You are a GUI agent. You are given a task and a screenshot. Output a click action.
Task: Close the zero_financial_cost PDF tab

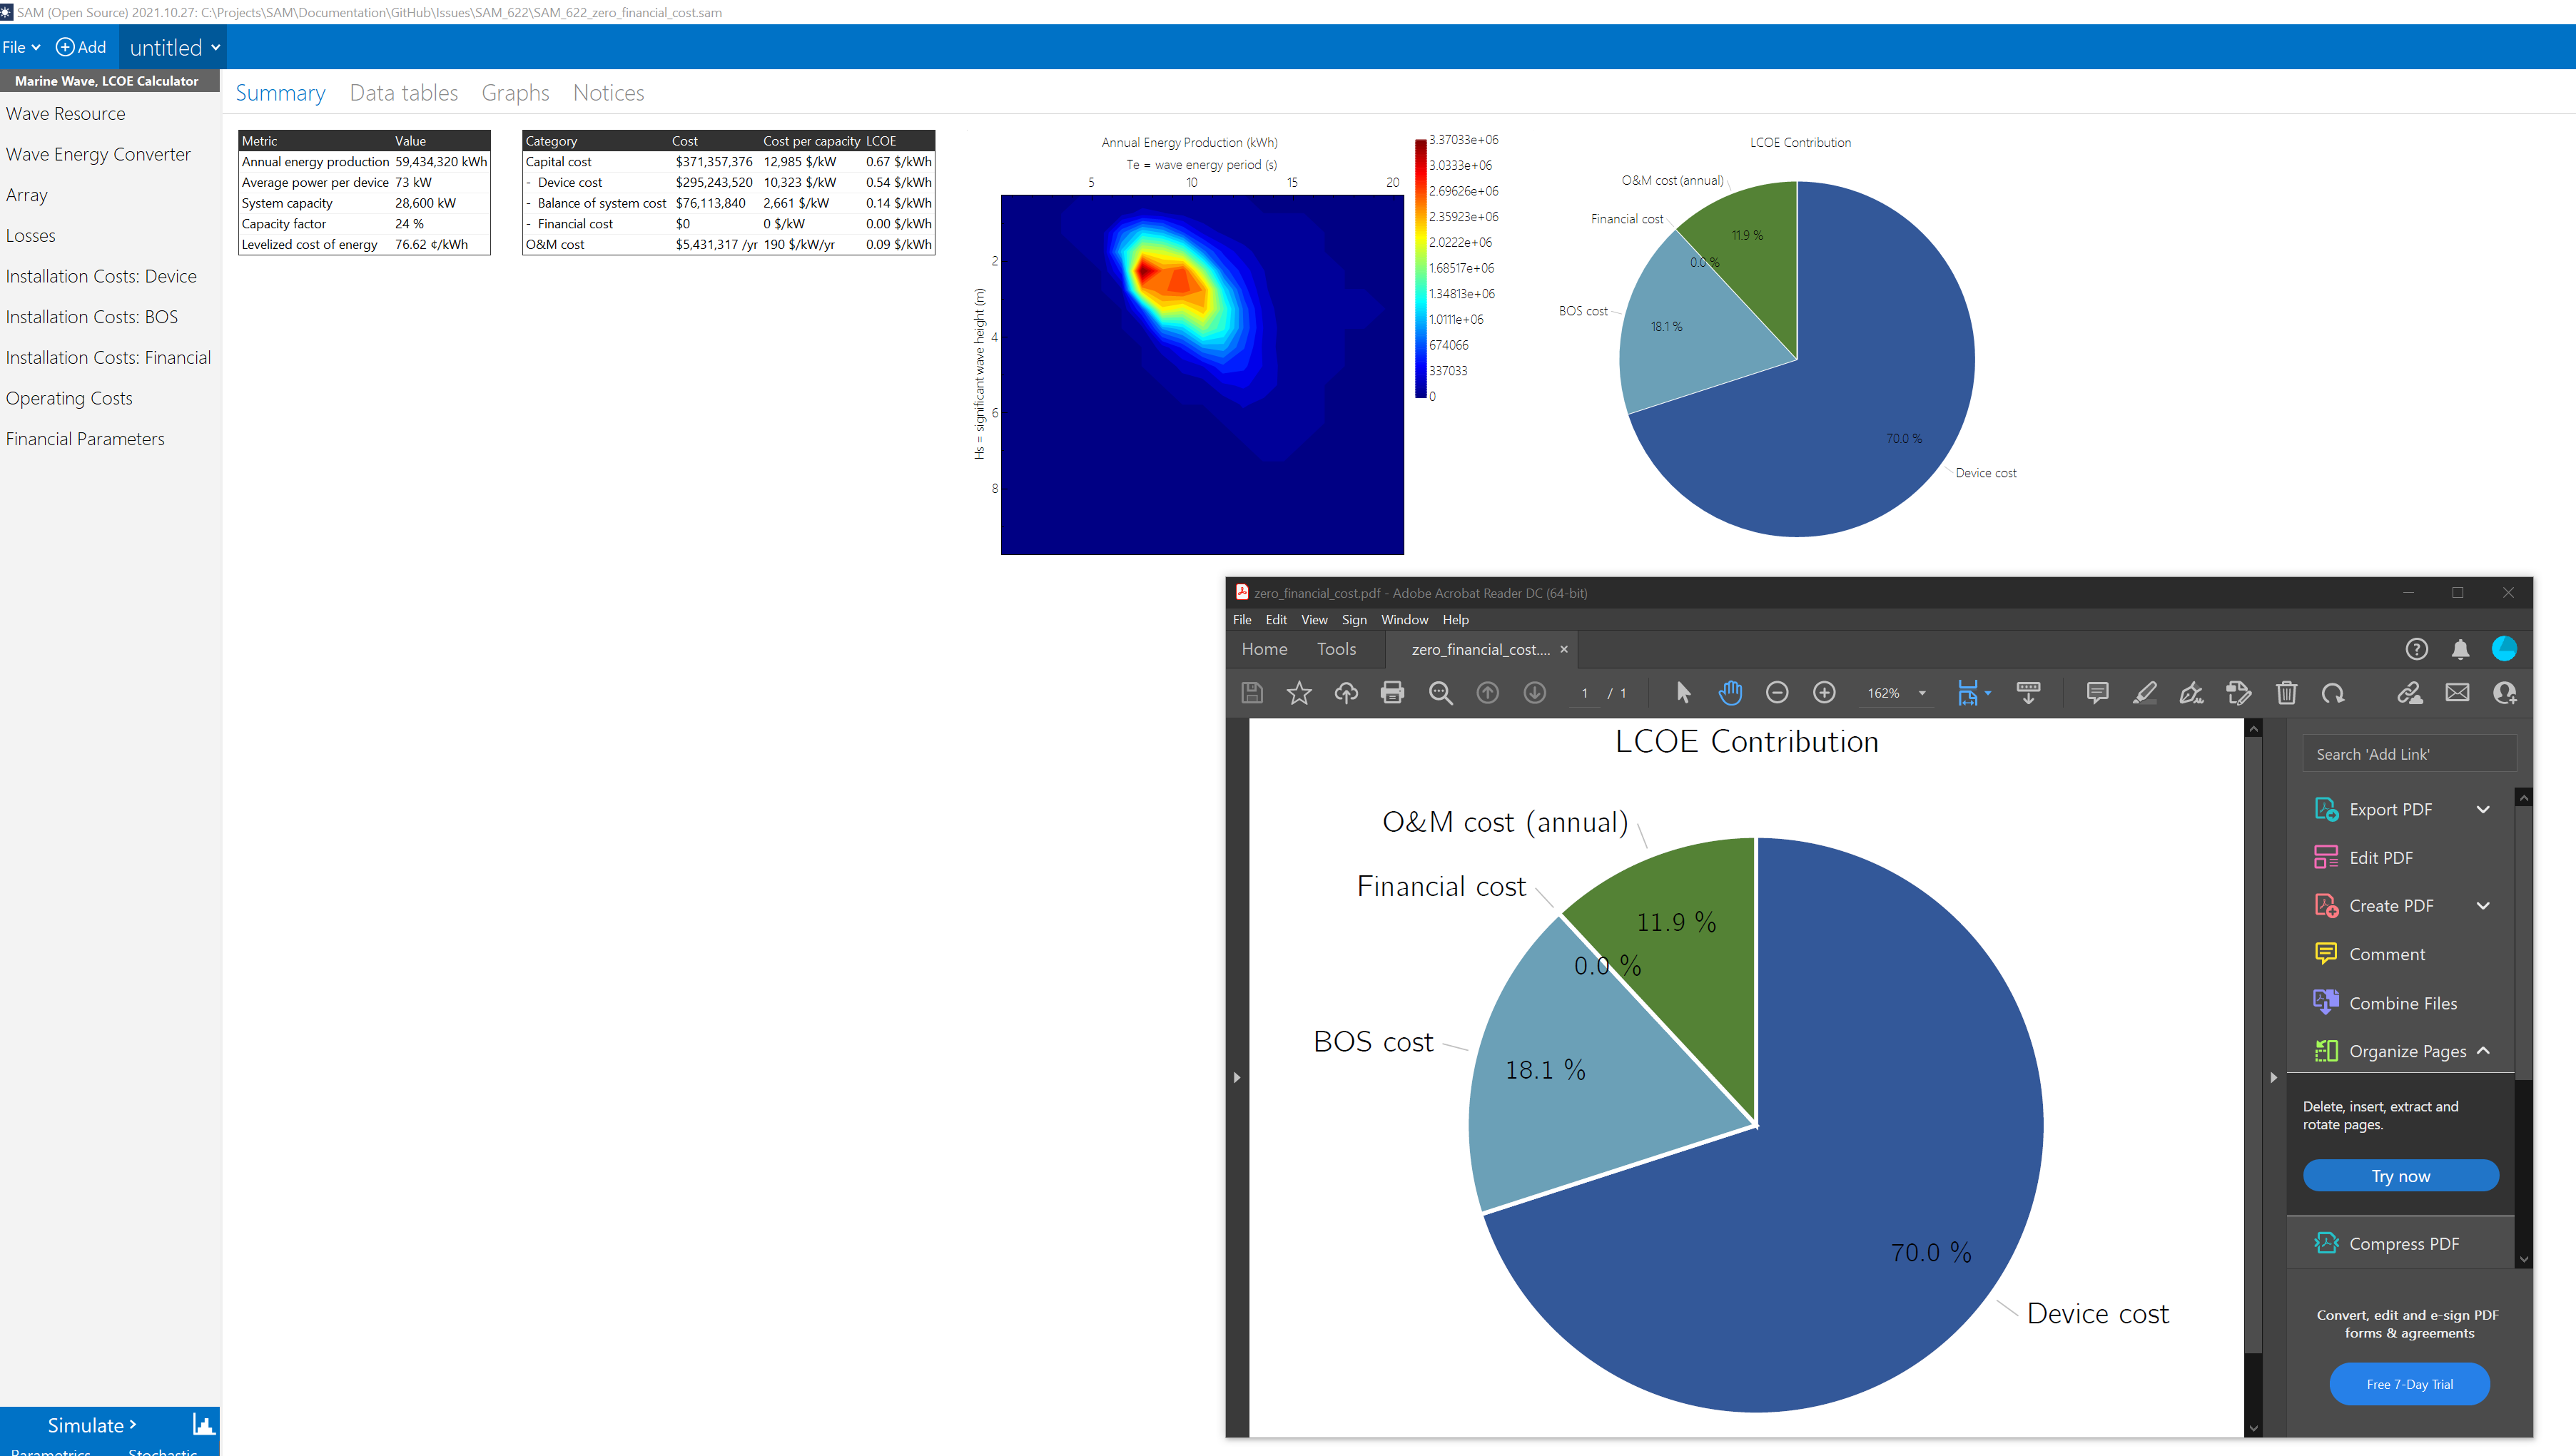coord(1564,650)
